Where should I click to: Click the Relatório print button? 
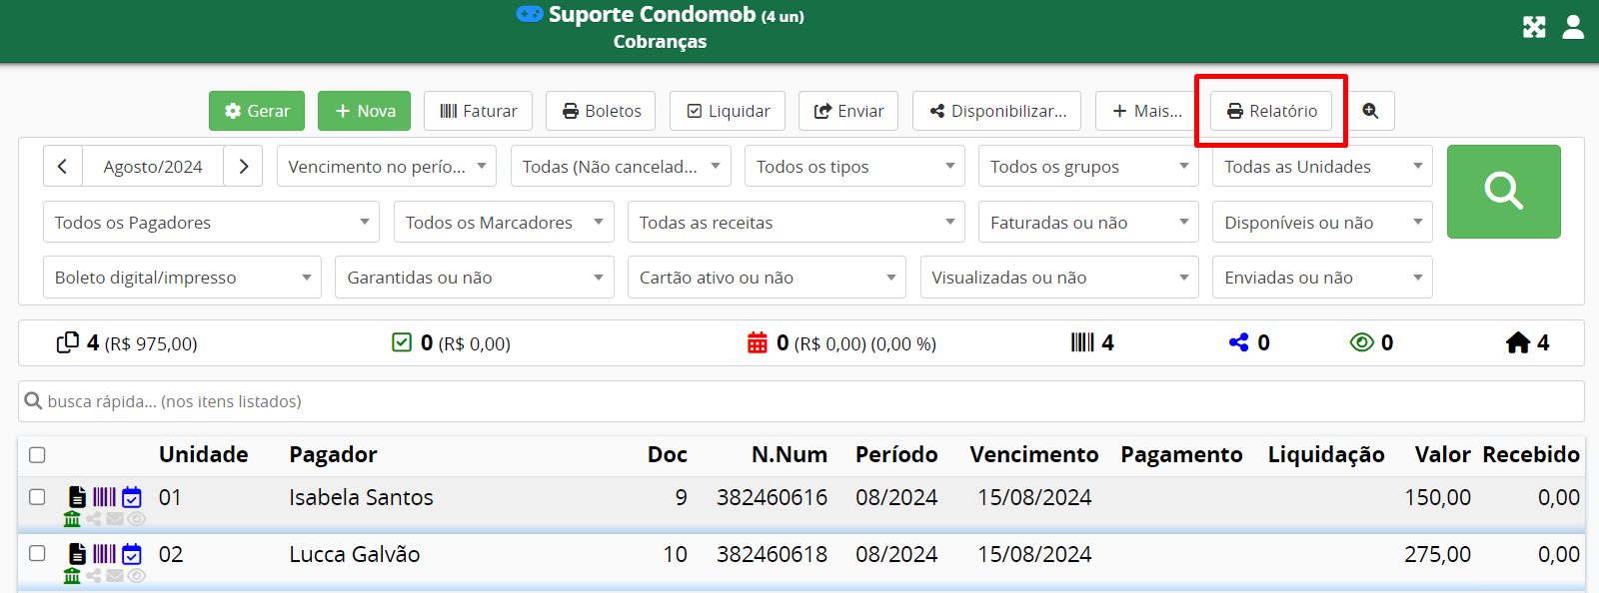1272,111
